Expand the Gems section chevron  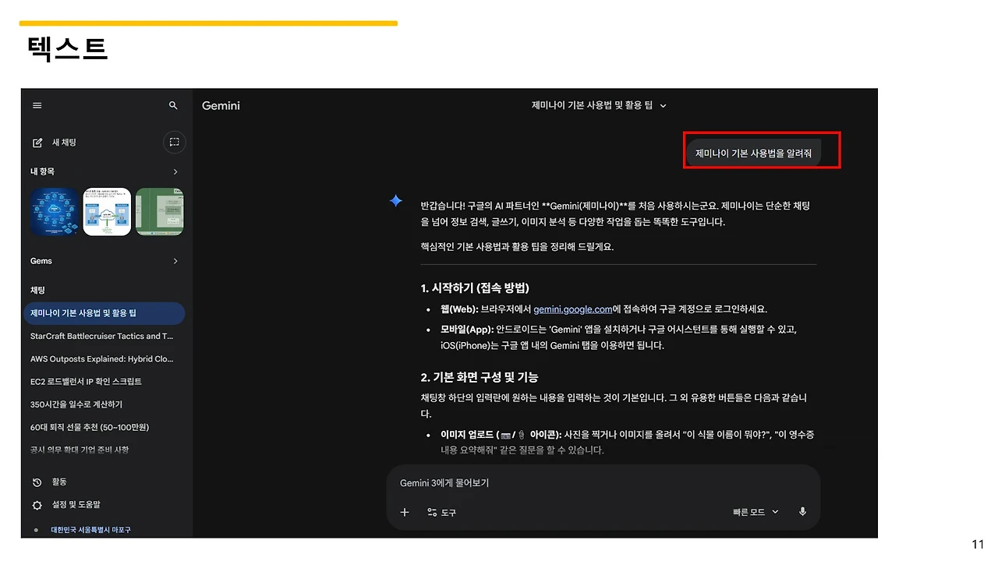click(x=175, y=260)
